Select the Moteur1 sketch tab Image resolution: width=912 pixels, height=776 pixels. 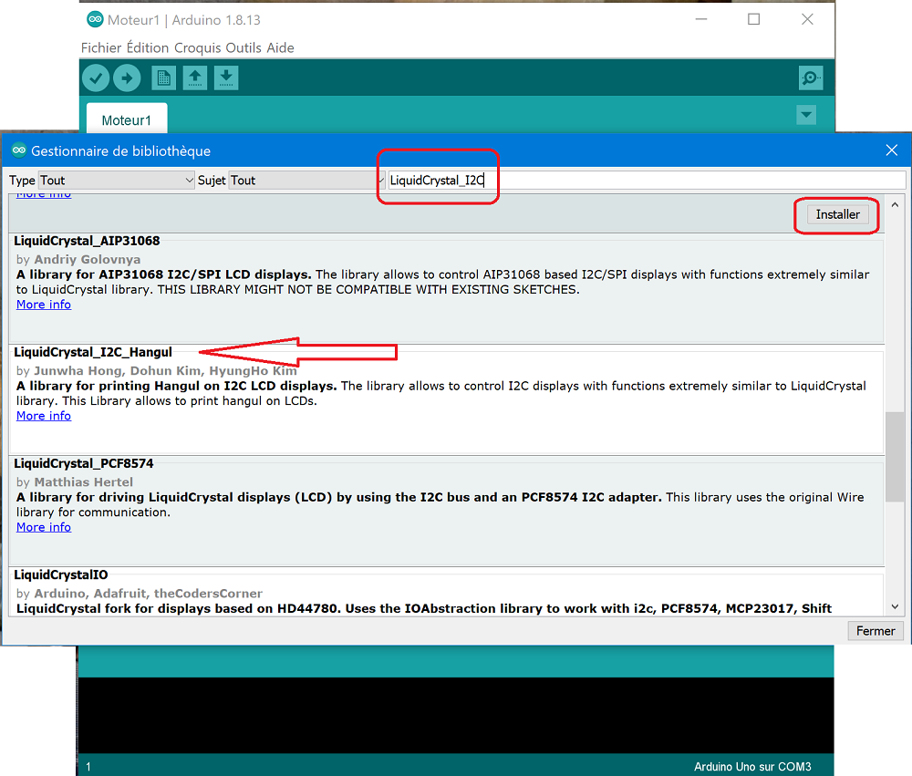point(127,119)
